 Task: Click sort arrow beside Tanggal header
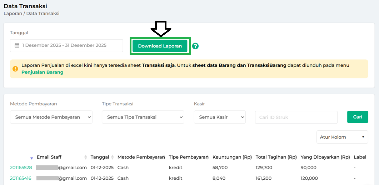113,157
